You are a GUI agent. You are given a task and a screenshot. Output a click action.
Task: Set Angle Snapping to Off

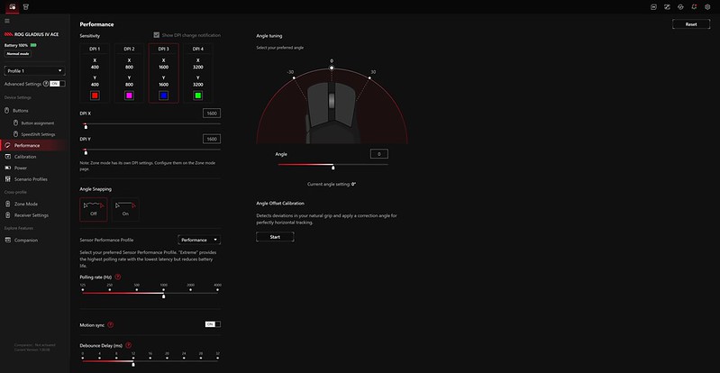click(93, 209)
